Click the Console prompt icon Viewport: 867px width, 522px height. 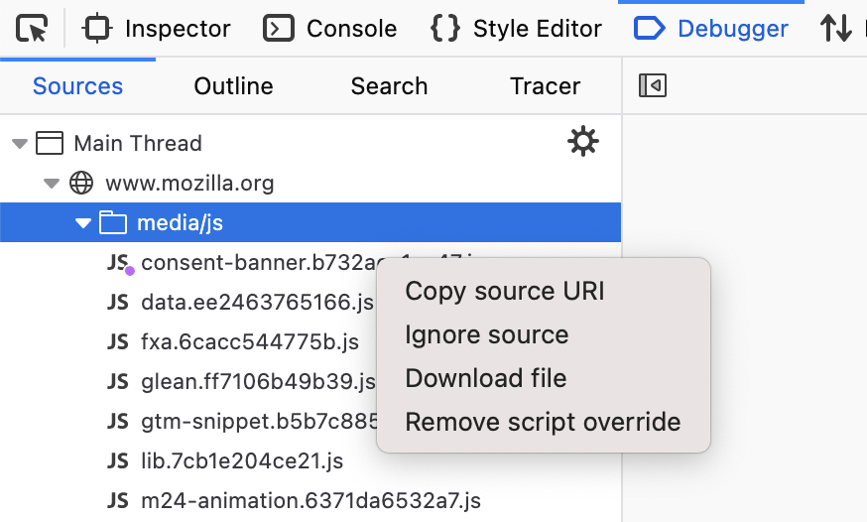(278, 28)
